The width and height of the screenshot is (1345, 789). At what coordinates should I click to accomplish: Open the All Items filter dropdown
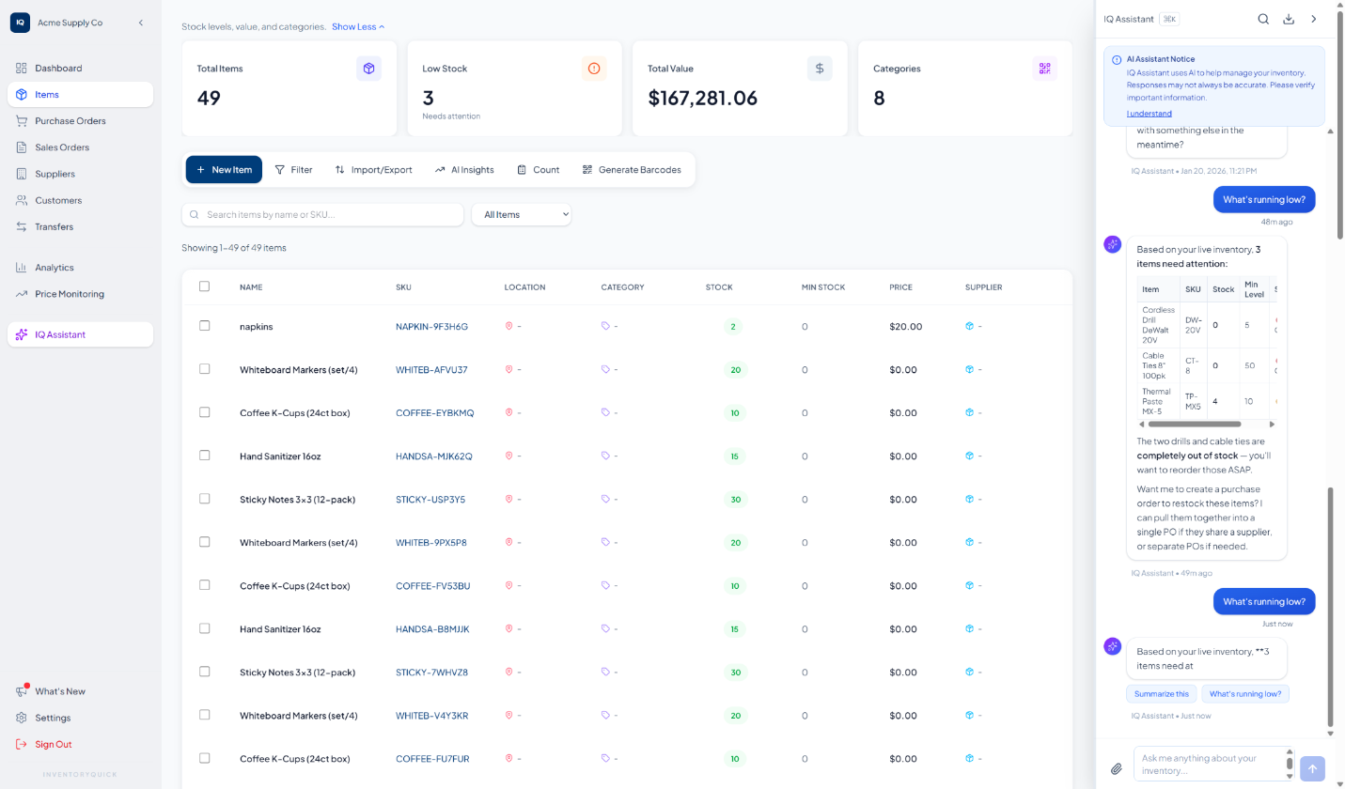click(522, 214)
